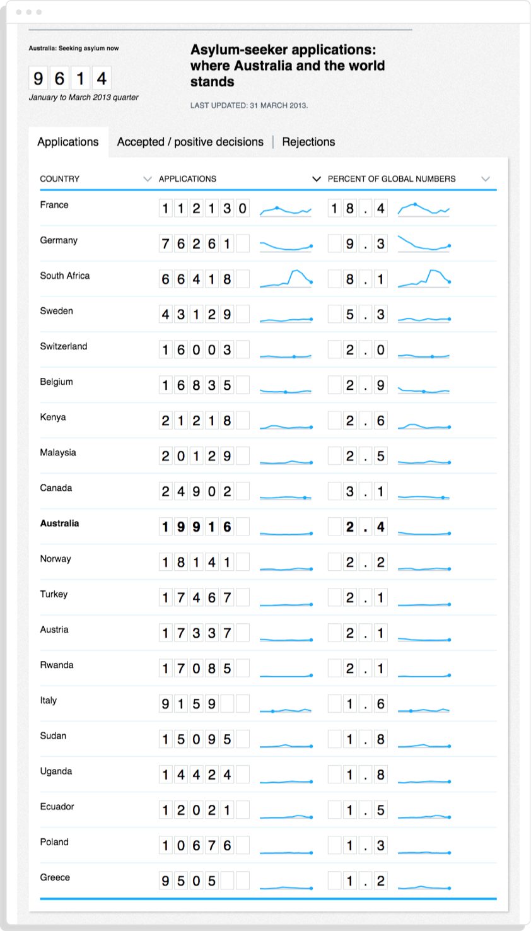Click Asylum-seeker applications headline
The image size is (531, 931).
(x=287, y=66)
